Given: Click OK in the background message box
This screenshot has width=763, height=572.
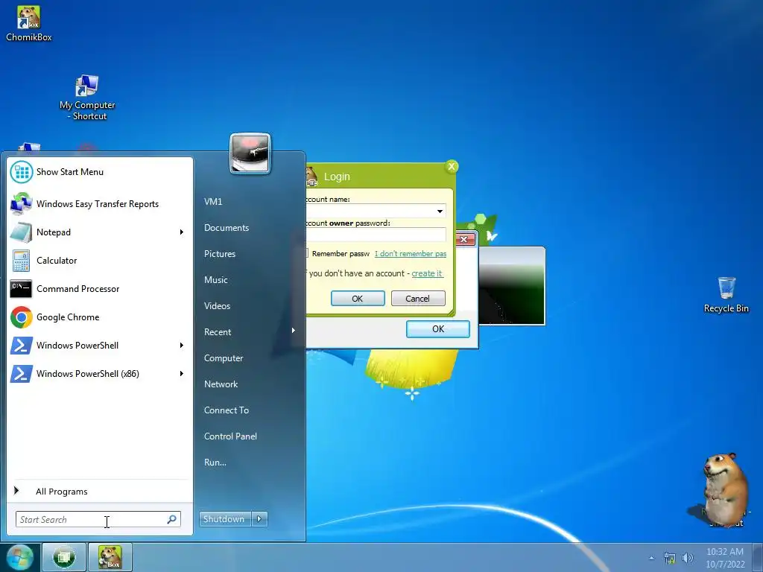Looking at the screenshot, I should (438, 328).
